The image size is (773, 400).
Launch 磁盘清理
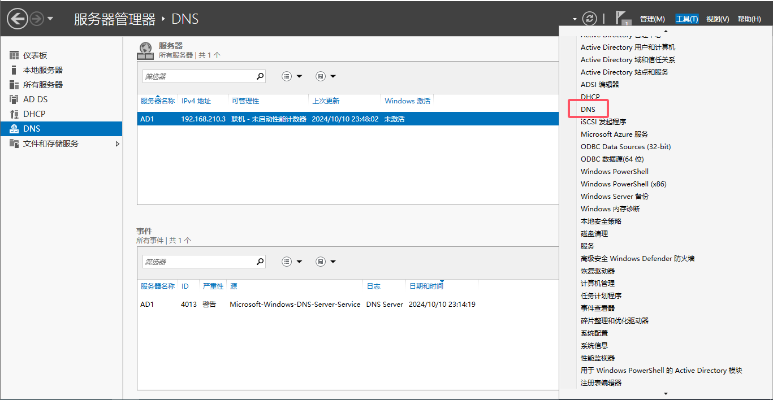(x=594, y=234)
